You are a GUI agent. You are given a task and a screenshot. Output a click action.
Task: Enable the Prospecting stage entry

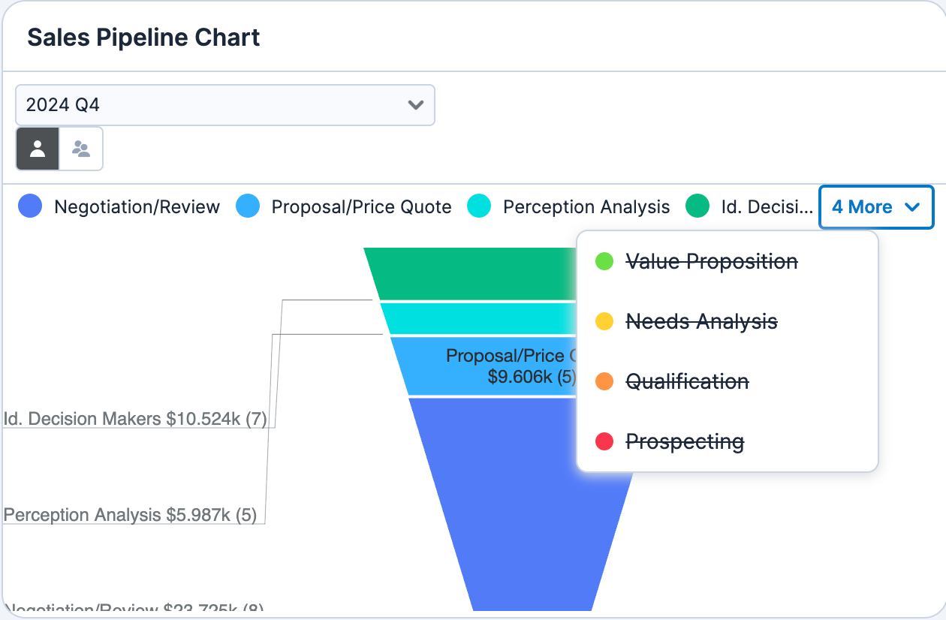click(685, 441)
